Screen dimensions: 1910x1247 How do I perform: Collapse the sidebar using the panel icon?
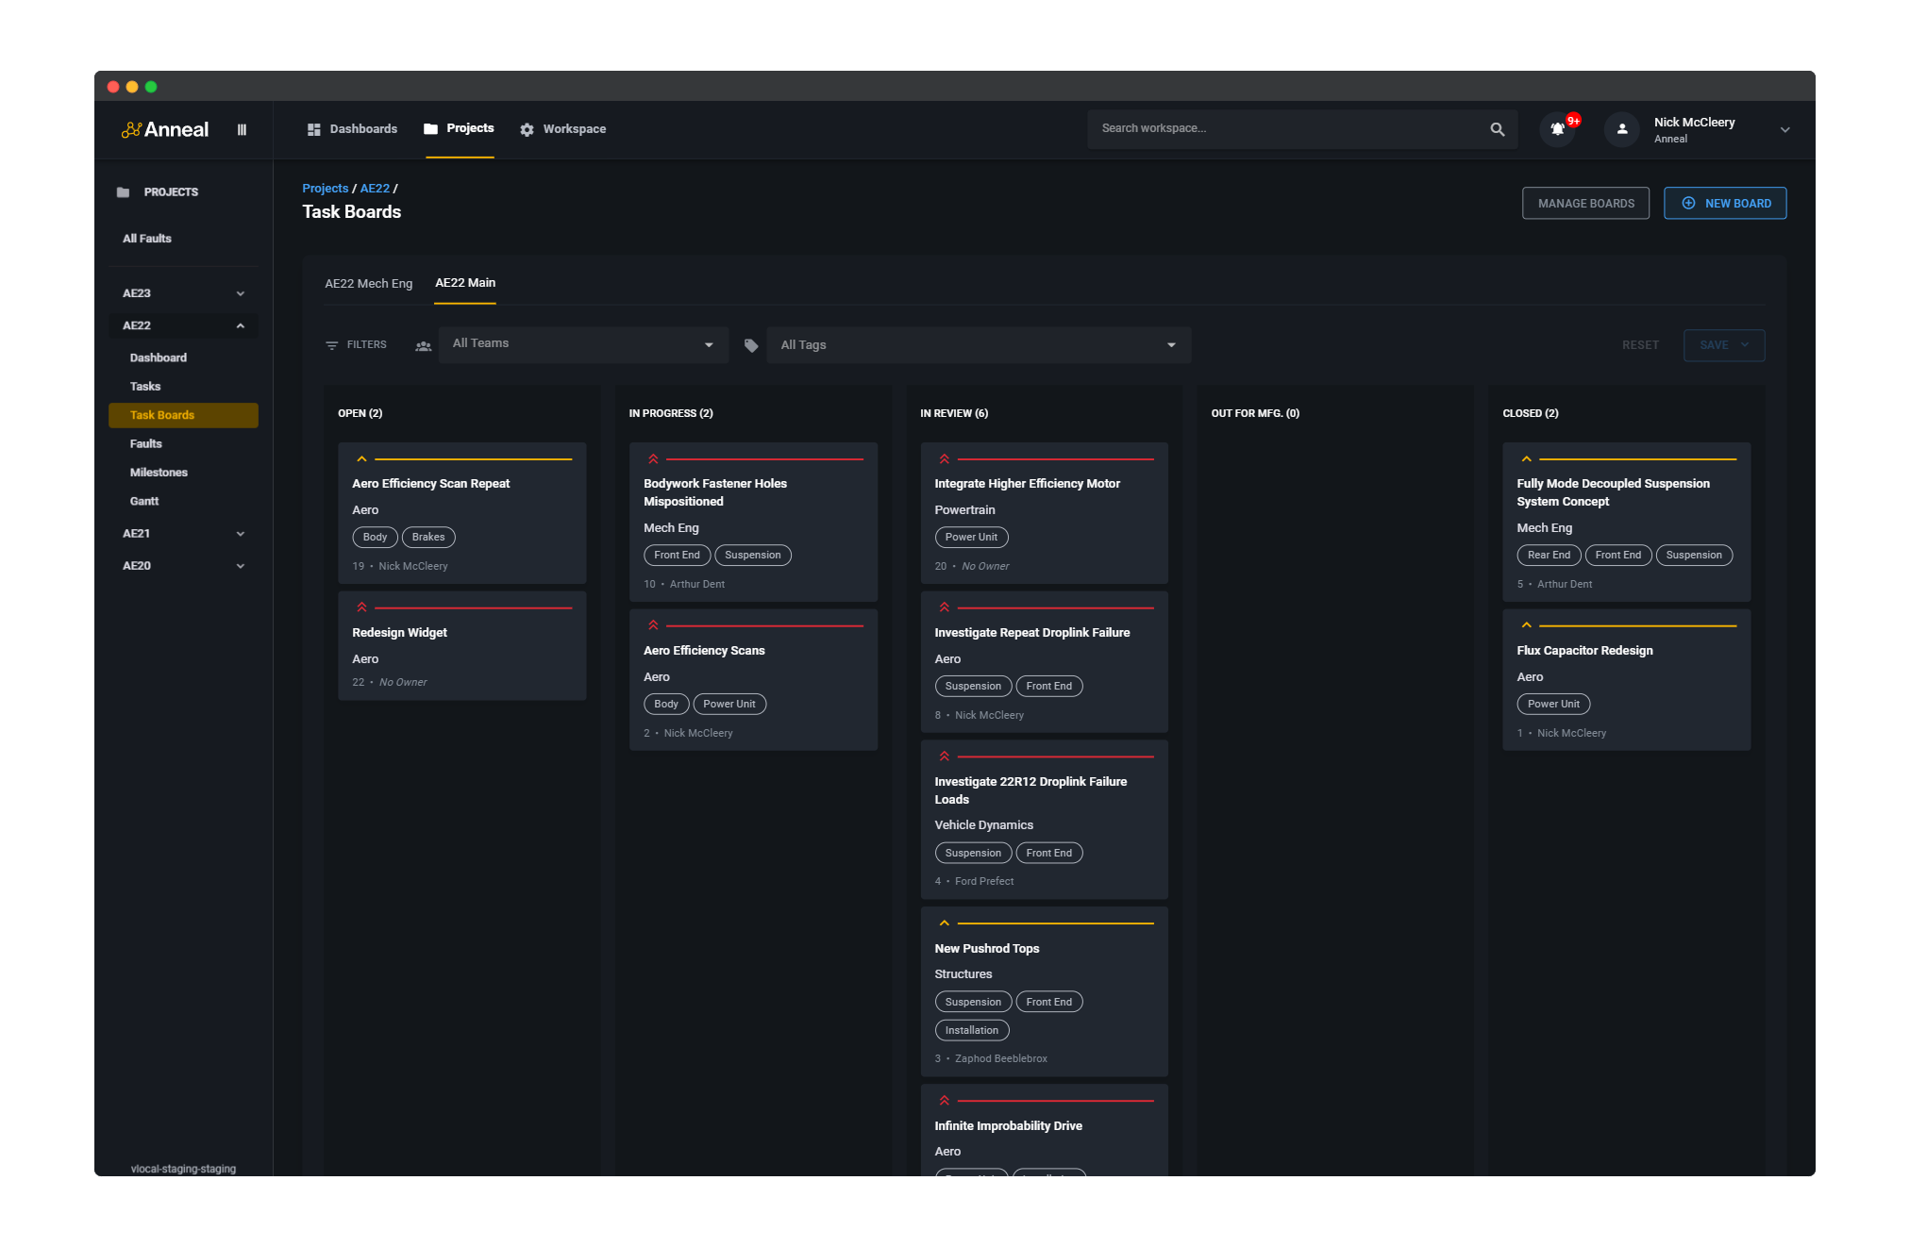click(x=242, y=129)
